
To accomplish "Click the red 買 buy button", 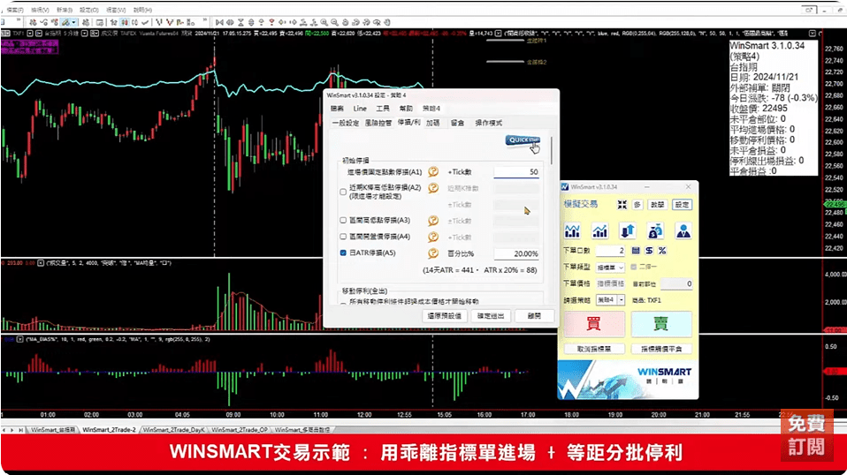I will pos(593,323).
